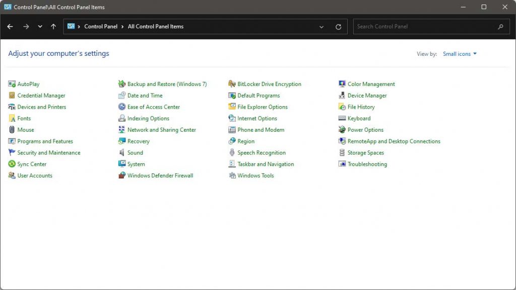516x290 pixels.
Task: Focus the Search Control Panel field
Action: 431,27
